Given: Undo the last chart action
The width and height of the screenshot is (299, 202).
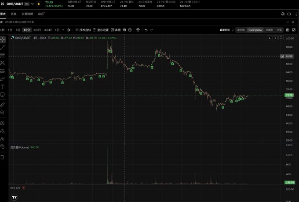Looking at the screenshot, I should click(146, 30).
